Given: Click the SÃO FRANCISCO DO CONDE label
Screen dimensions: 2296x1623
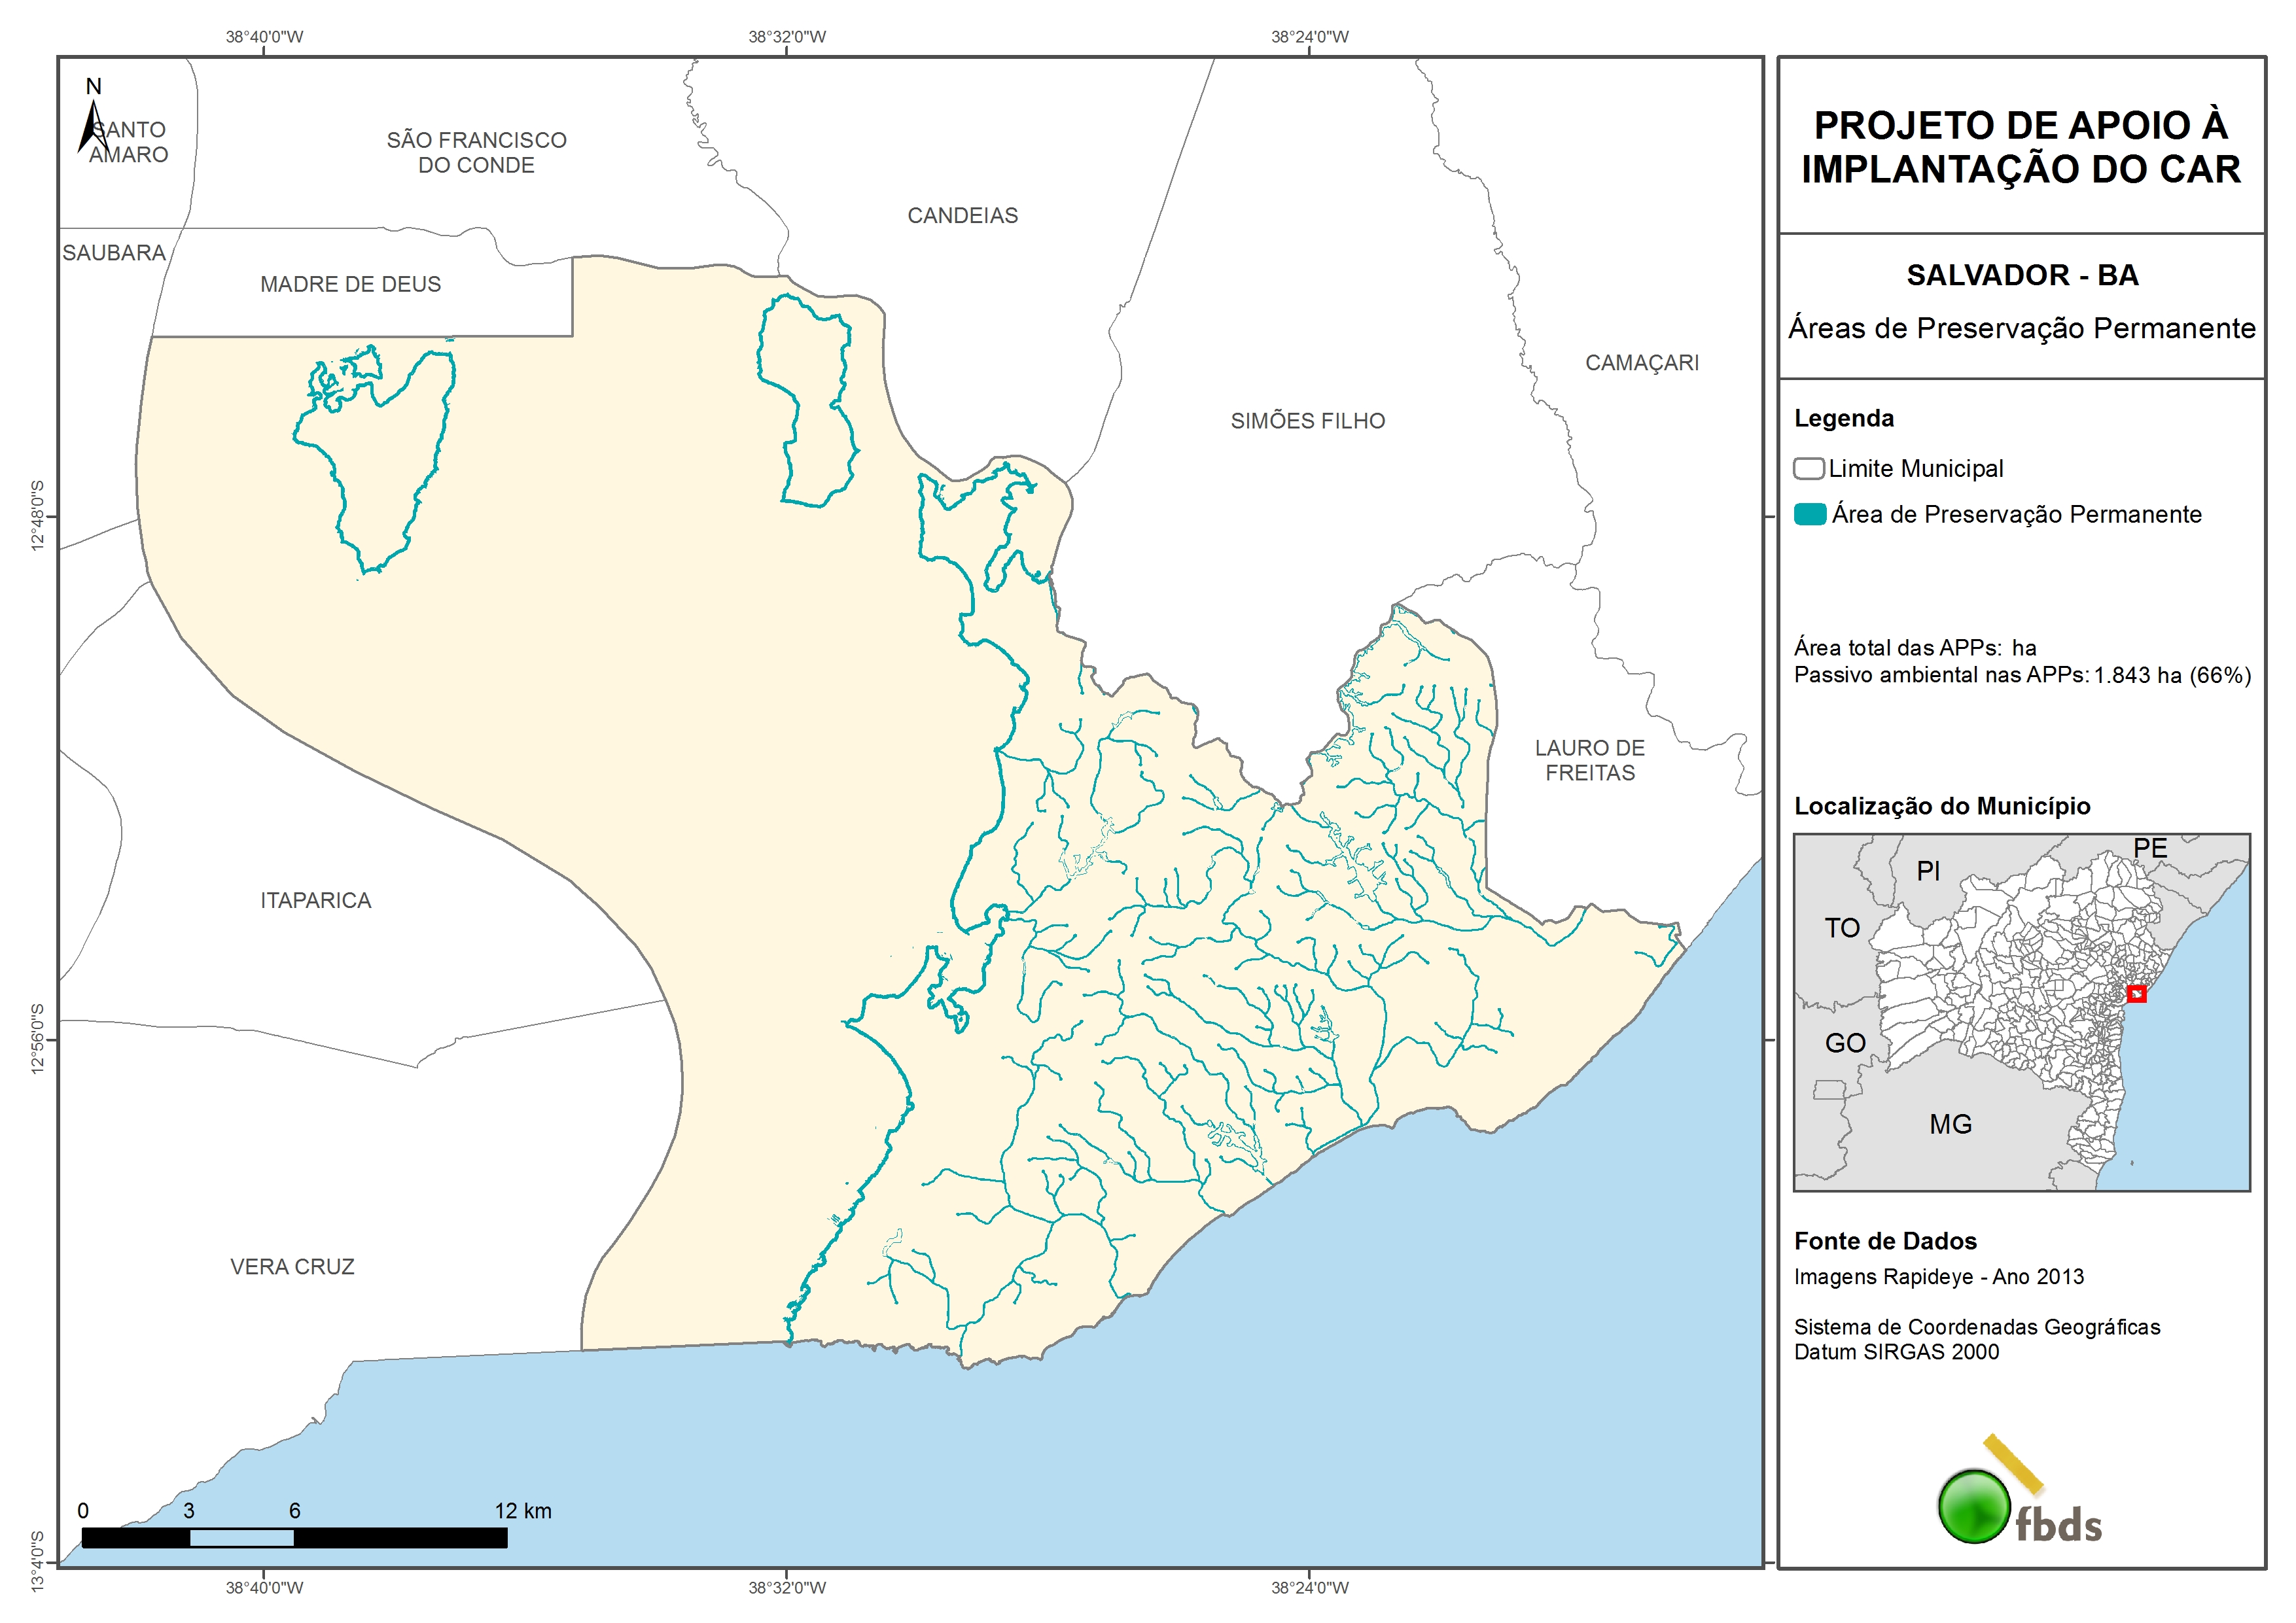Looking at the screenshot, I should (476, 153).
